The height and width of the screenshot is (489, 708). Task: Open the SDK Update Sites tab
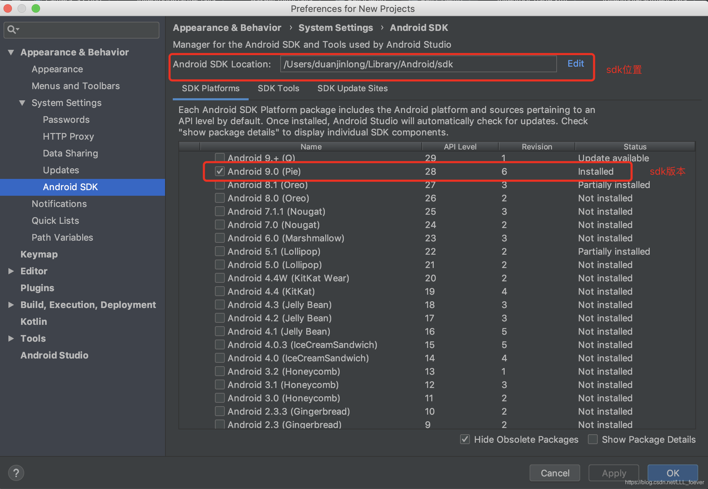(352, 88)
